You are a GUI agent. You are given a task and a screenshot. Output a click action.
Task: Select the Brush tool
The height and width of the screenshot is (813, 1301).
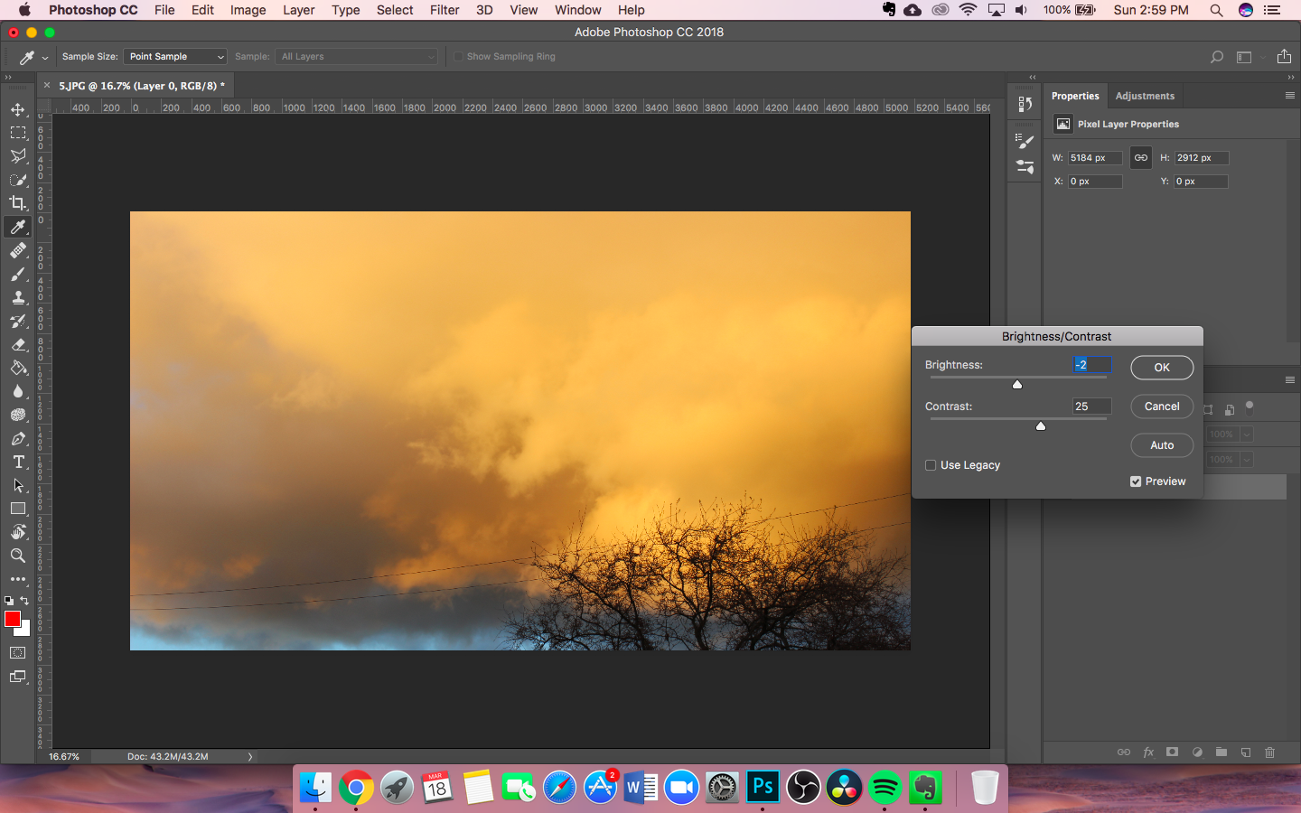(x=18, y=274)
